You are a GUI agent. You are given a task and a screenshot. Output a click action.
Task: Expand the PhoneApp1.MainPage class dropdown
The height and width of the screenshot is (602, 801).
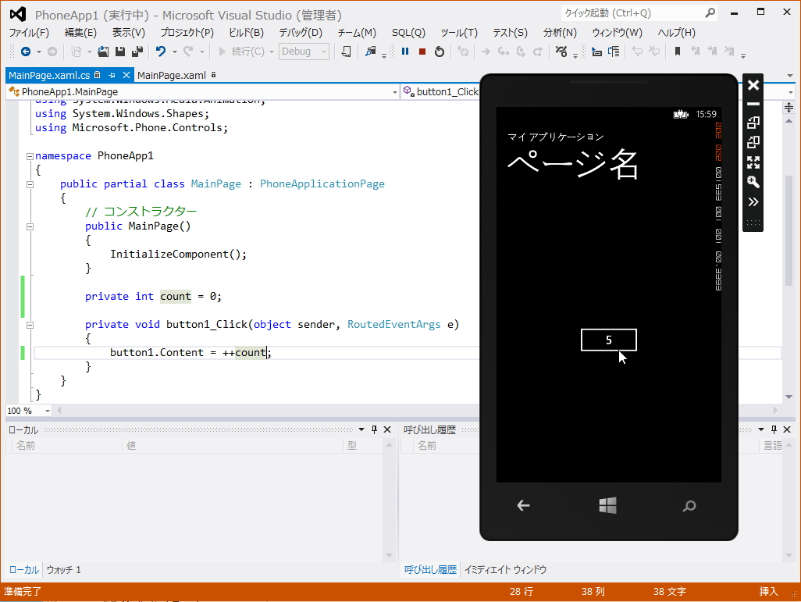click(x=394, y=92)
